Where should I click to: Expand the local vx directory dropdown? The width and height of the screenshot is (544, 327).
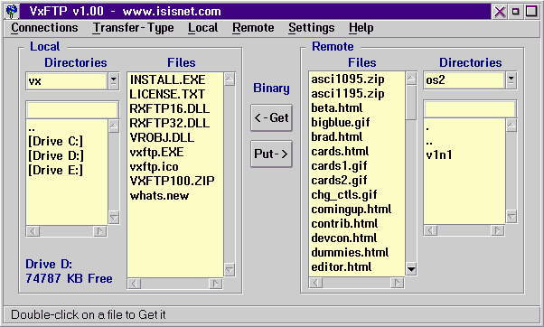(113, 81)
